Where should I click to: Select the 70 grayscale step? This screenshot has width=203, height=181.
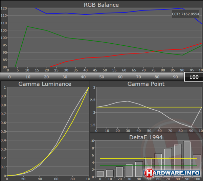[138, 77]
